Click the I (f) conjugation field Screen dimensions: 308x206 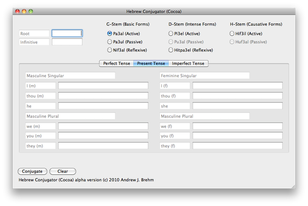(237, 86)
